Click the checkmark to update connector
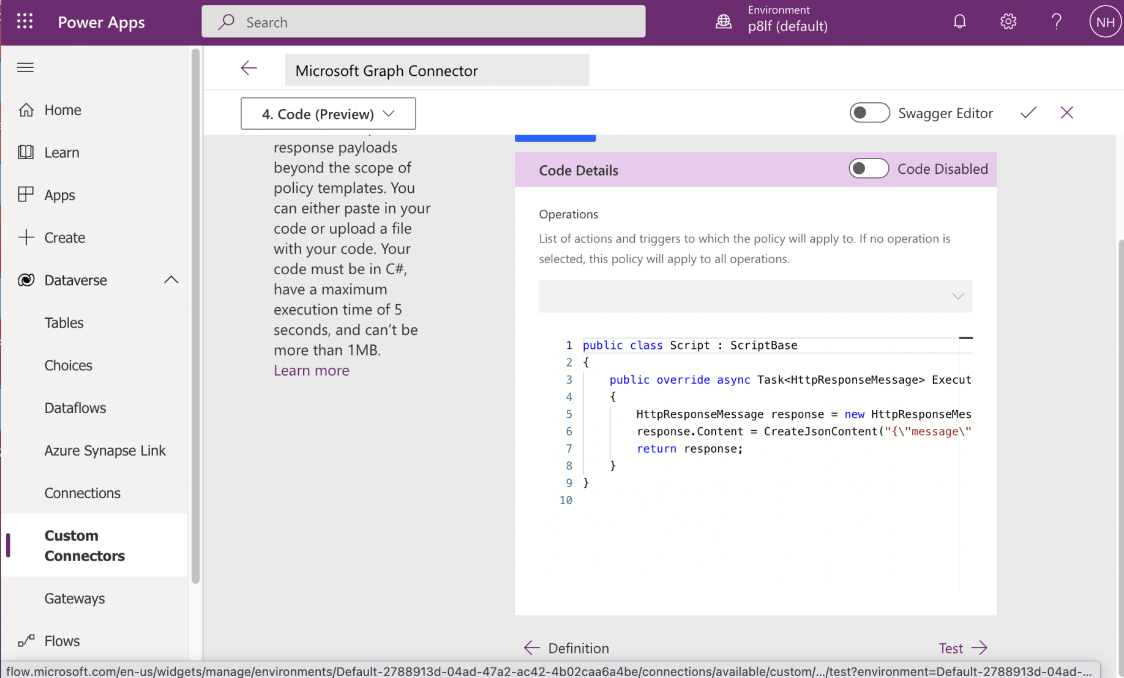The width and height of the screenshot is (1124, 678). 1028,113
